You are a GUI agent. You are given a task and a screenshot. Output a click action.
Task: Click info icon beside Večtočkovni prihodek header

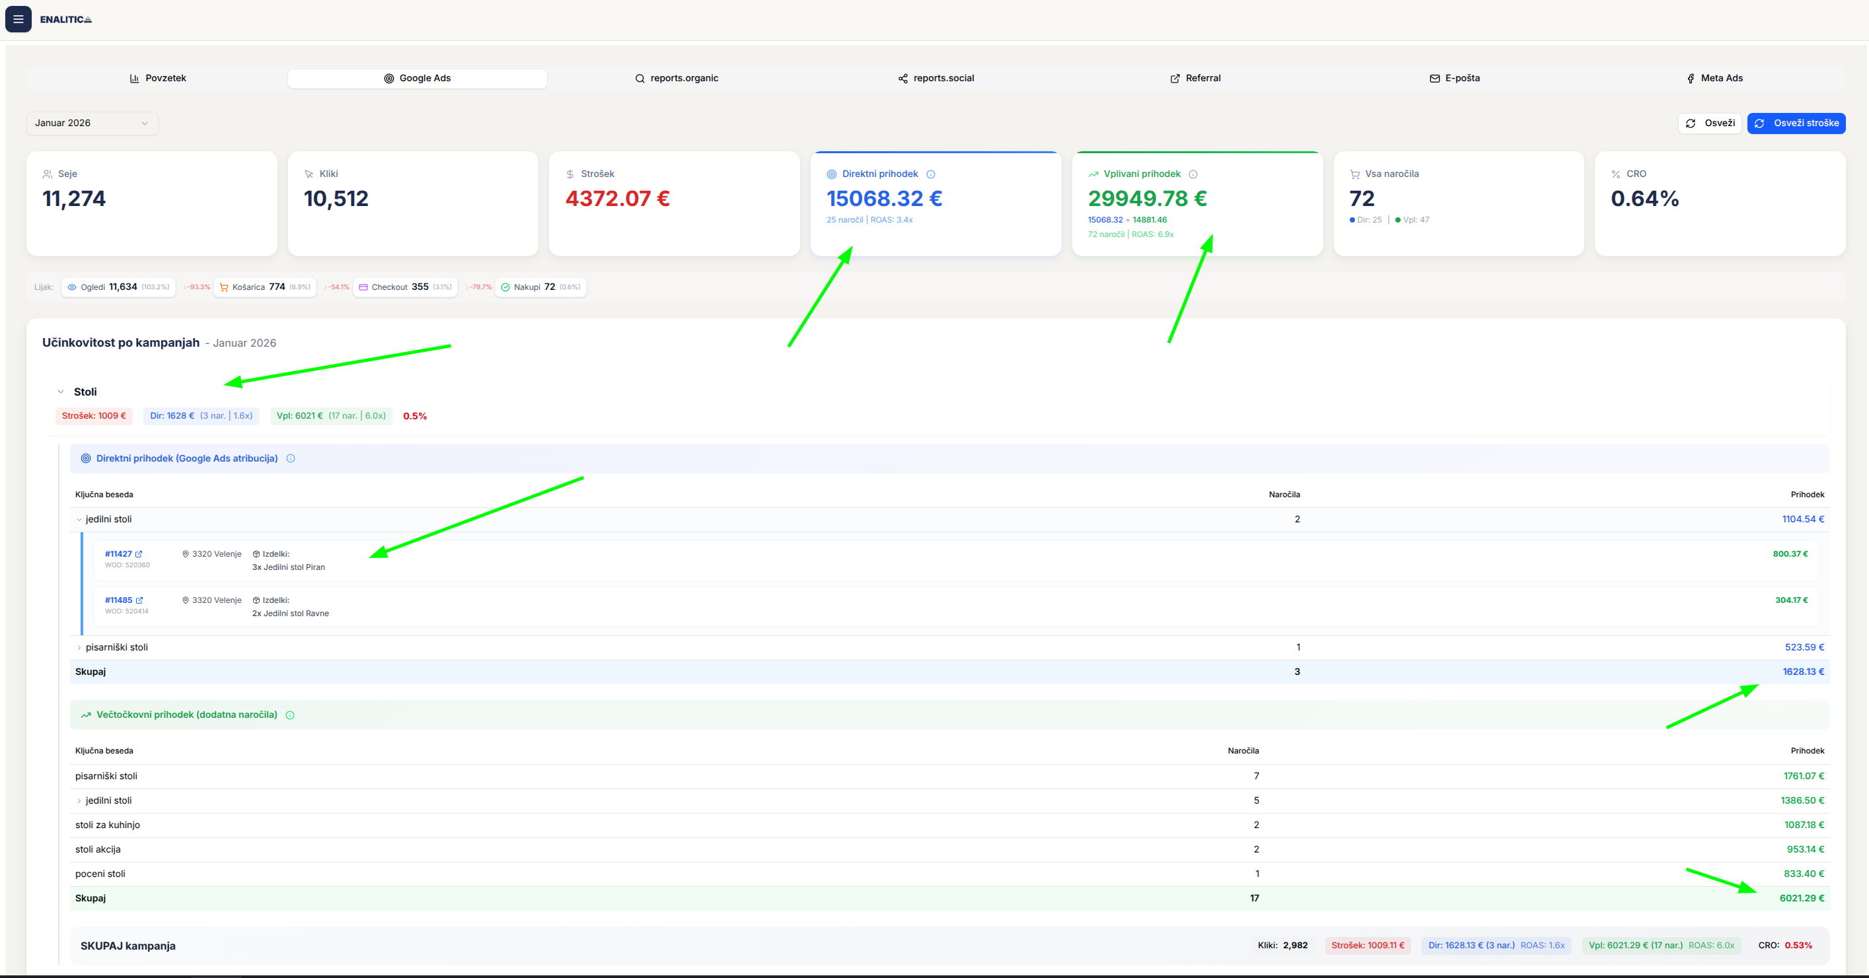pos(290,715)
